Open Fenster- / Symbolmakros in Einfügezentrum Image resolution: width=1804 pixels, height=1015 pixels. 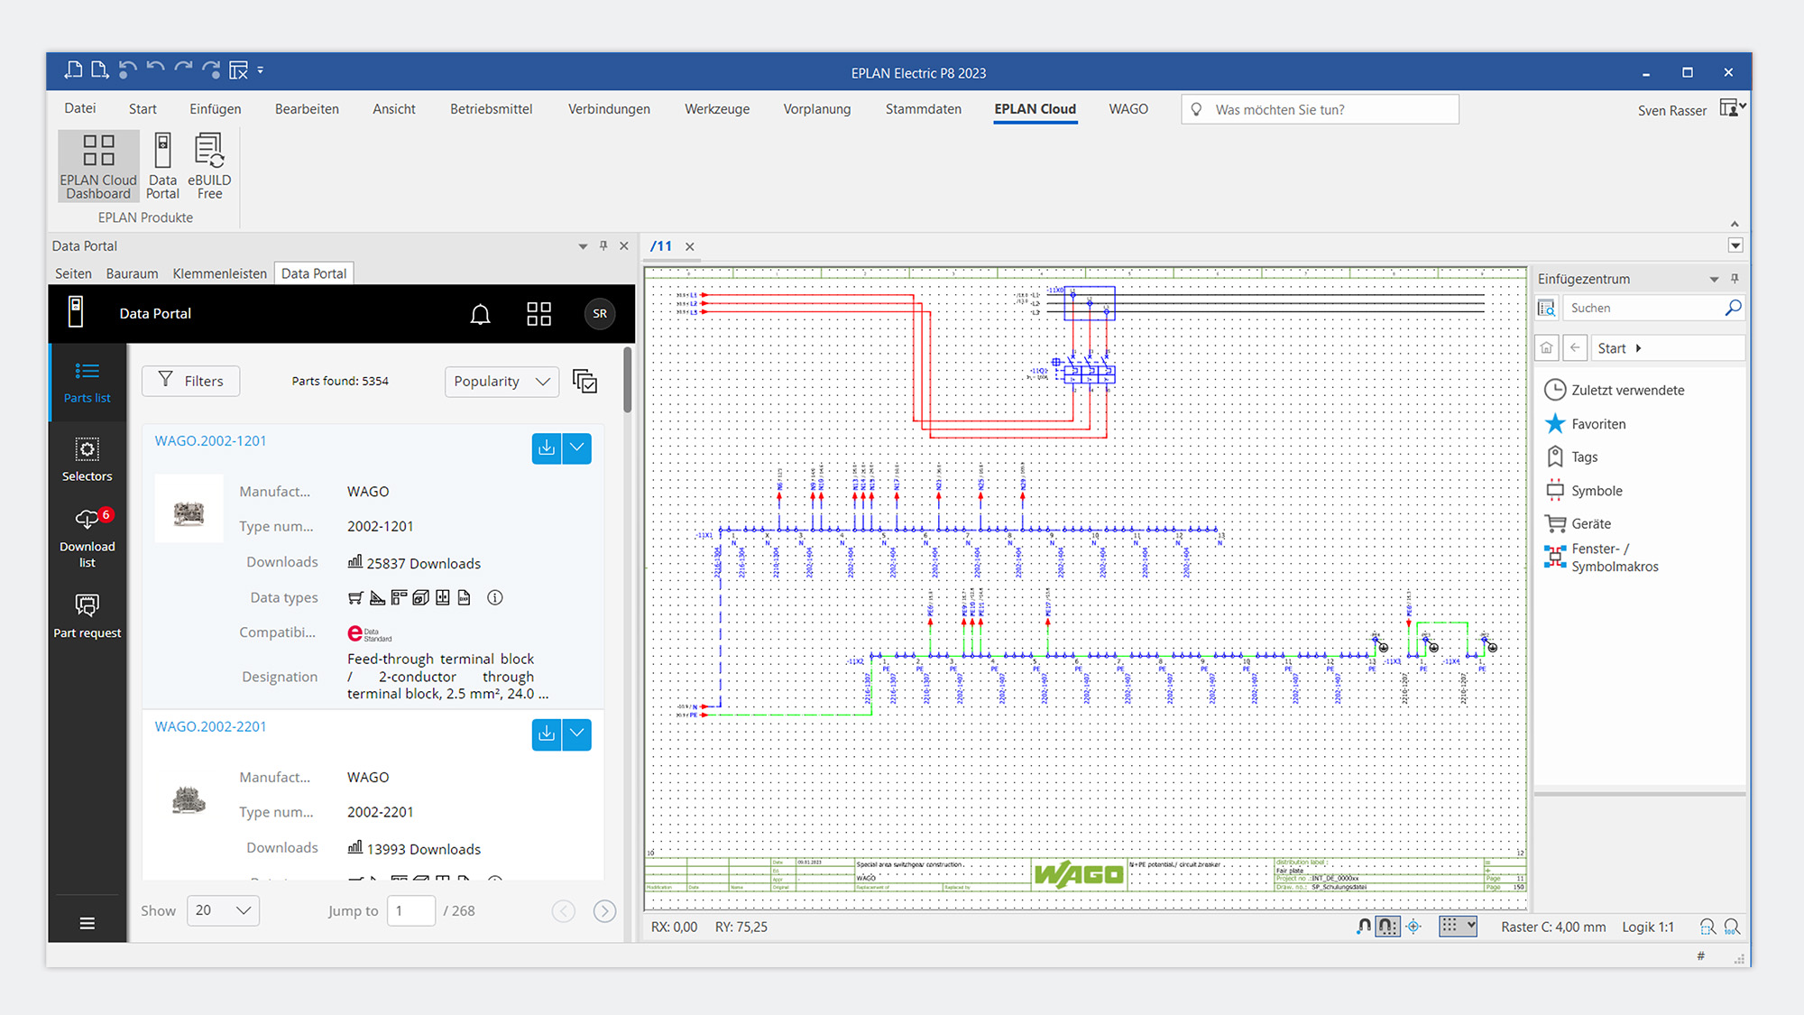(x=1602, y=558)
